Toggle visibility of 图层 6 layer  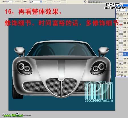point(117,27)
